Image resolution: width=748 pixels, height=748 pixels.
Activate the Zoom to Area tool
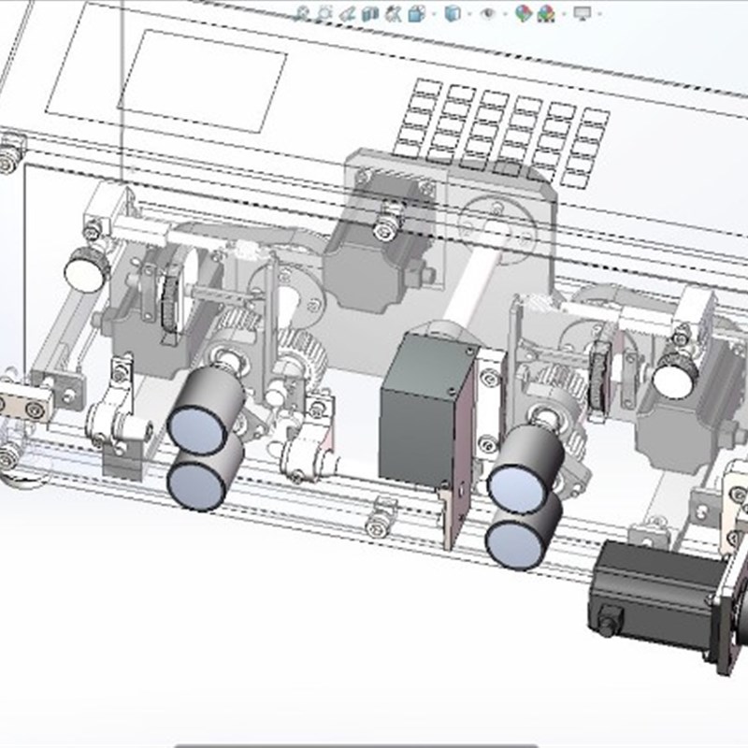(x=324, y=12)
